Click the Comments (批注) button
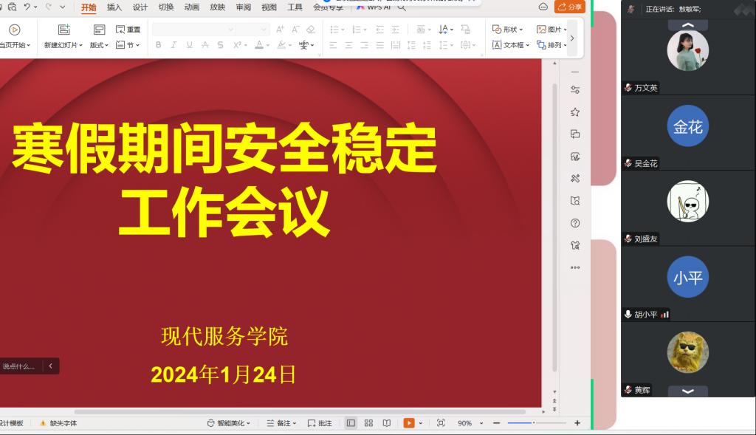The height and width of the screenshot is (435, 756). point(320,423)
